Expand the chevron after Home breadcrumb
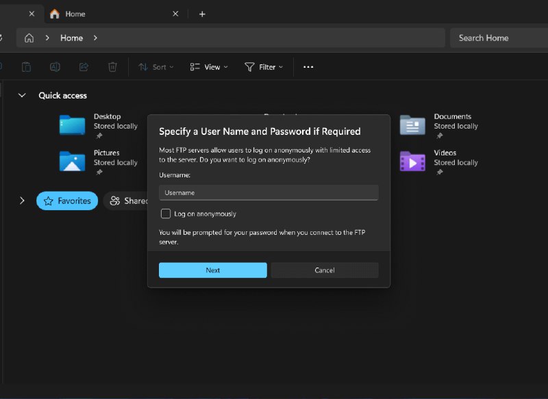 (x=95, y=38)
